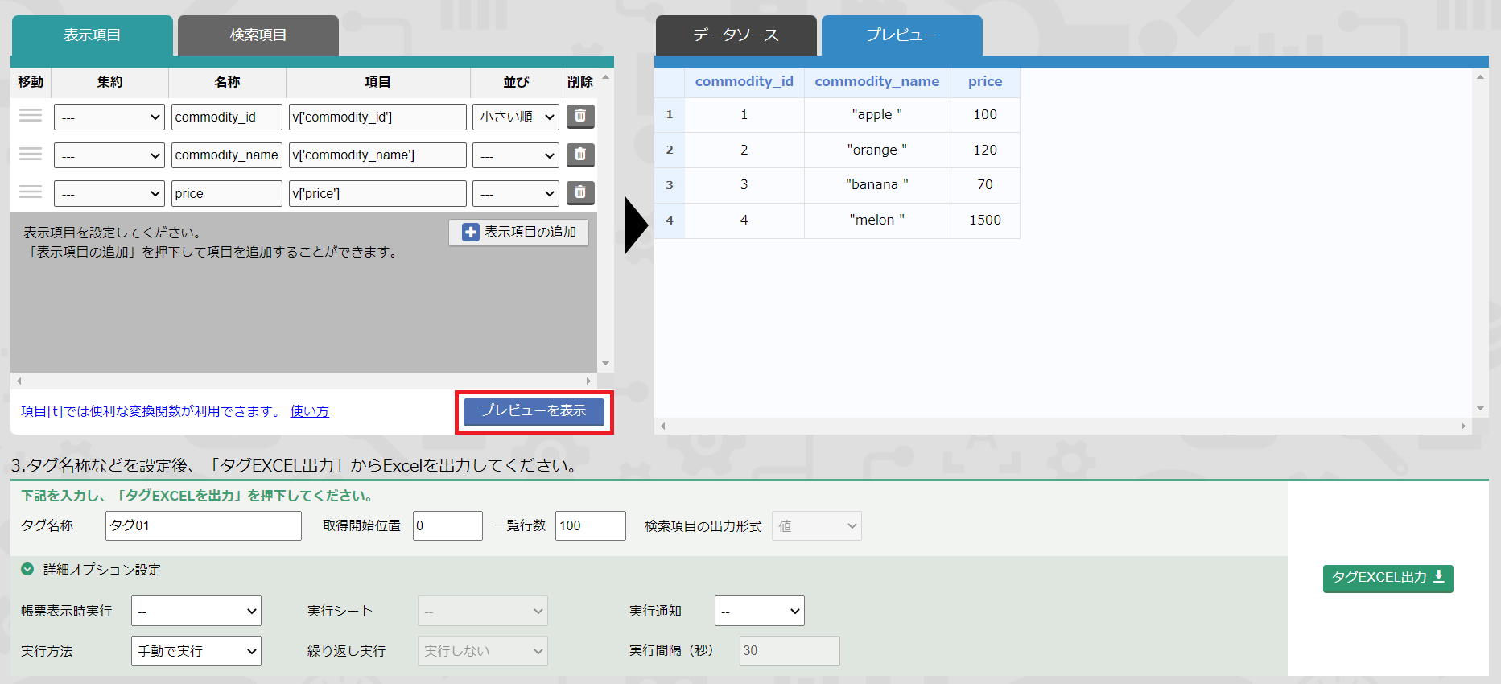
Task: Grab the move handle for commodity_id row
Action: [31, 116]
